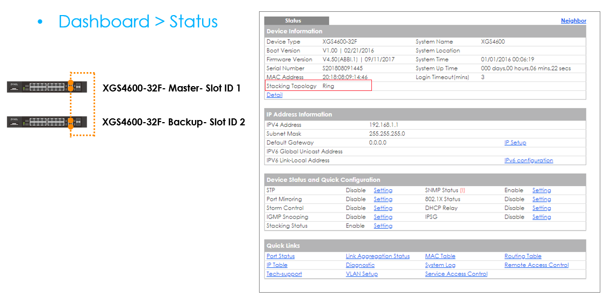The width and height of the screenshot is (603, 297).
Task: Open the Tech-support quick link
Action: [x=284, y=274]
